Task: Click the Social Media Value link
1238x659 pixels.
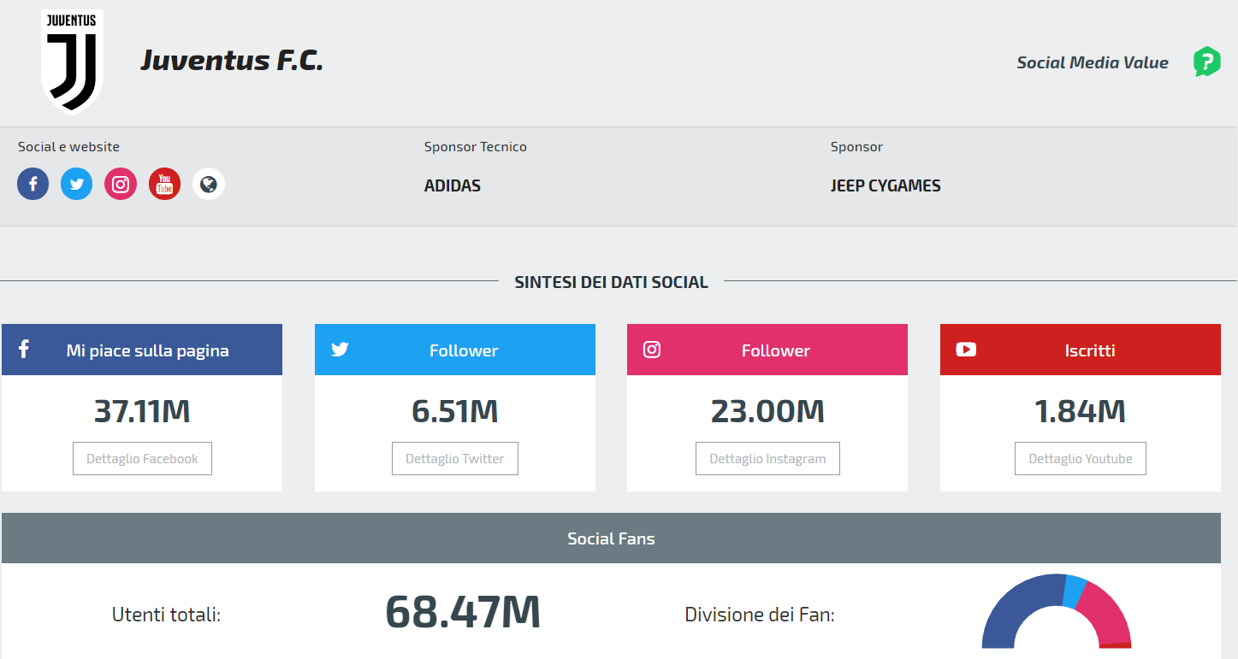Action: [x=1093, y=62]
